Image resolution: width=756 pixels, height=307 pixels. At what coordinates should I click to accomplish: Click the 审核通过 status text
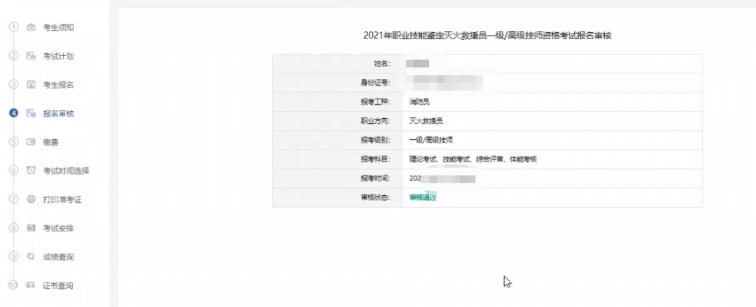423,198
